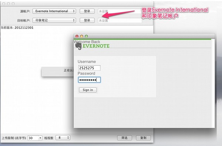Click the 源帐户 label
Screen dimensions: 222x146
(x=25, y=11)
